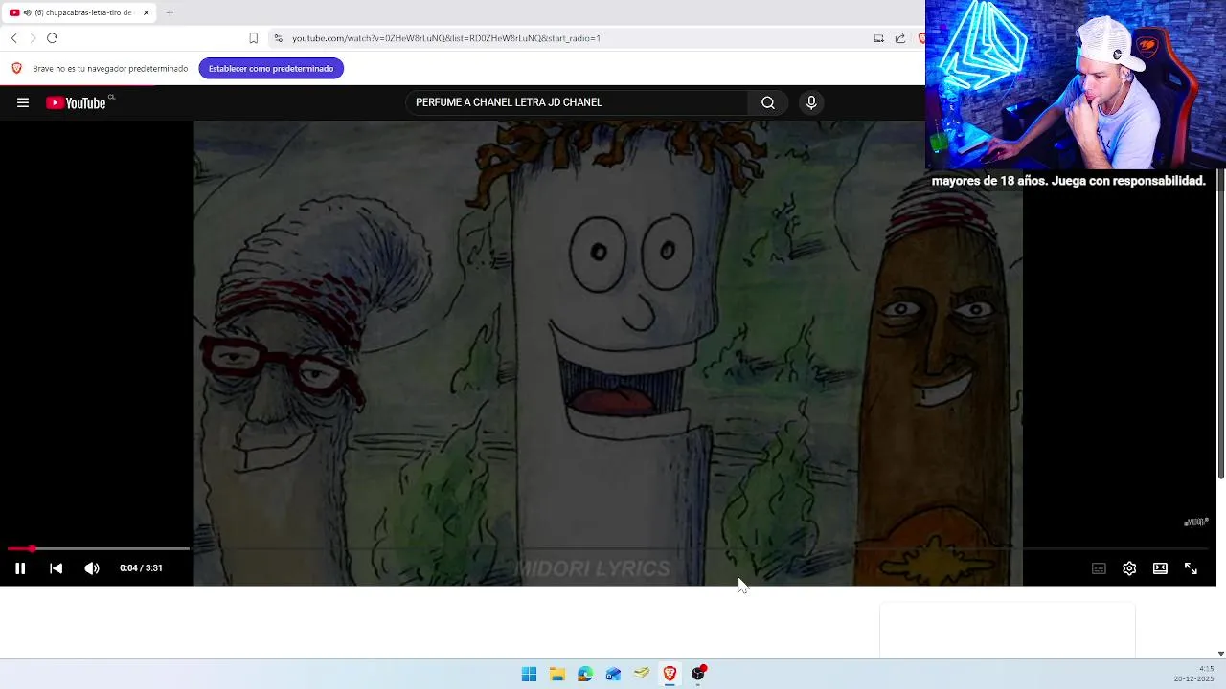The width and height of the screenshot is (1226, 689).
Task: Open the money stack app in taskbar
Action: (x=642, y=674)
